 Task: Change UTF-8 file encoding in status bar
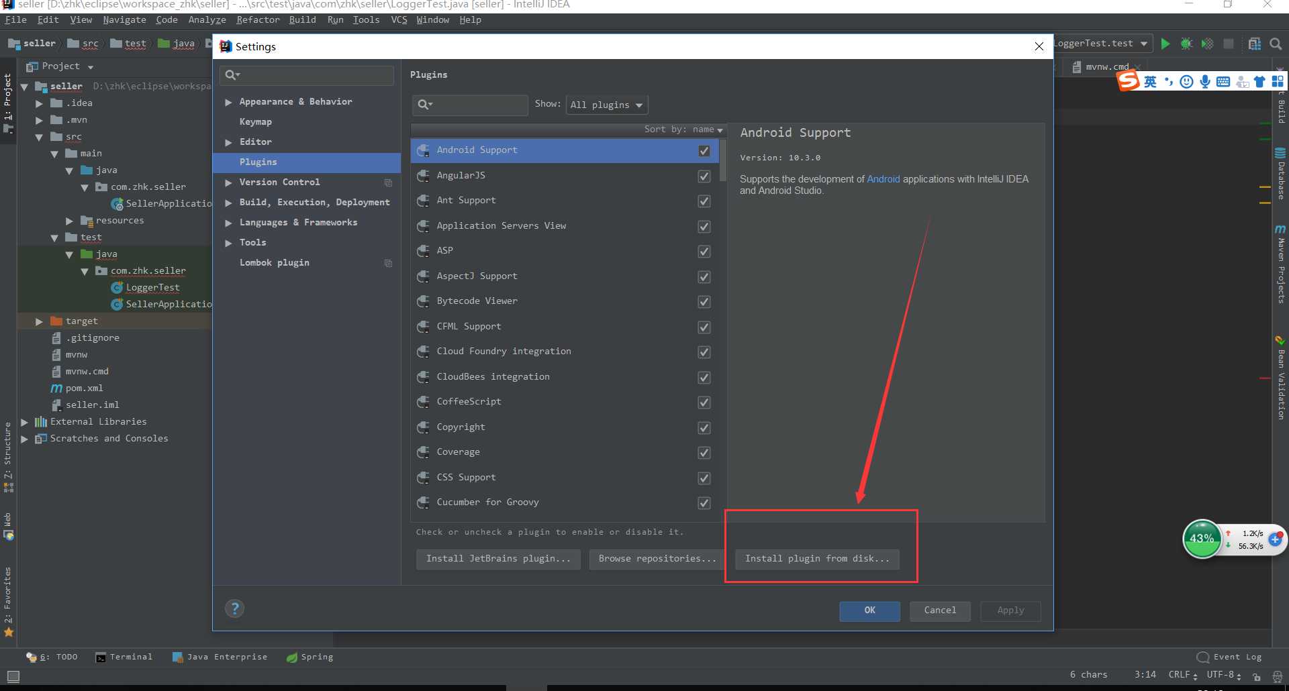click(1223, 675)
